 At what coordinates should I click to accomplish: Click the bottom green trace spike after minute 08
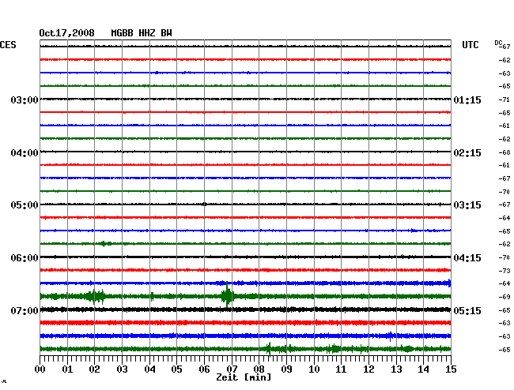(270, 349)
